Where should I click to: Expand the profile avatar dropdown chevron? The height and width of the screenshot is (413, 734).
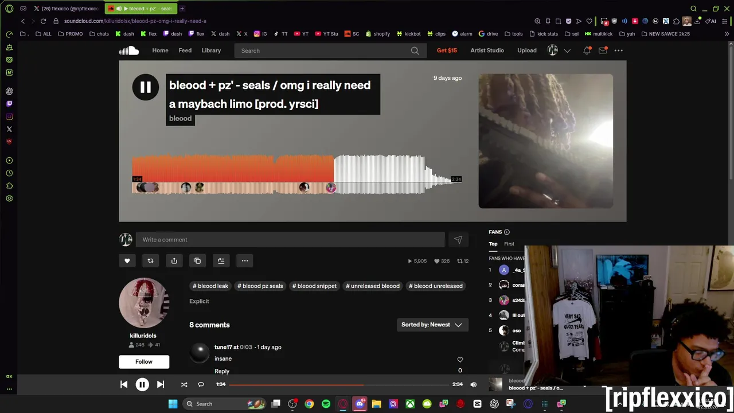[x=567, y=50]
